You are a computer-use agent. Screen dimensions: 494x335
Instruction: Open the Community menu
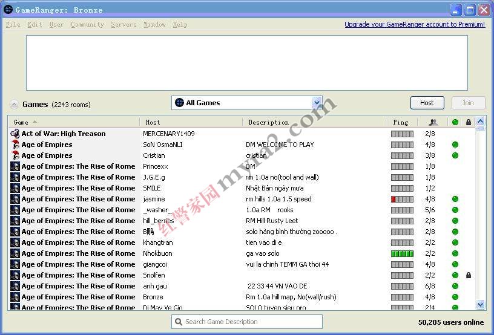(x=87, y=24)
